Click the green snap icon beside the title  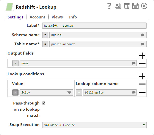[x=9, y=7]
